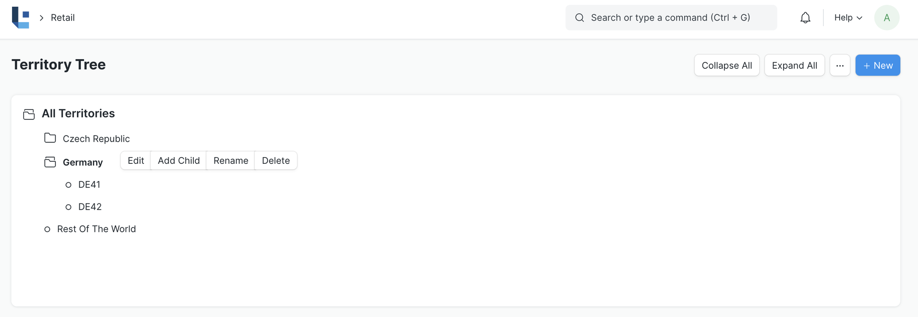Open the three-dots more menu

[x=840, y=65]
